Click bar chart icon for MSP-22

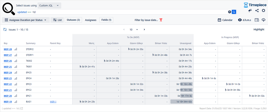coord(16,84)
